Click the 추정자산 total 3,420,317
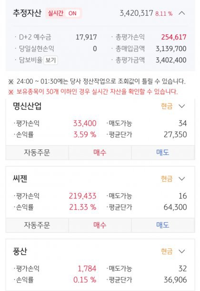The image size is (200, 291). (x=136, y=13)
